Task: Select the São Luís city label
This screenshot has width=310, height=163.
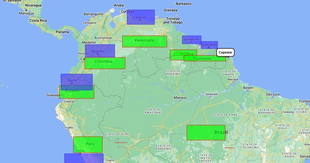Action: (x=273, y=94)
